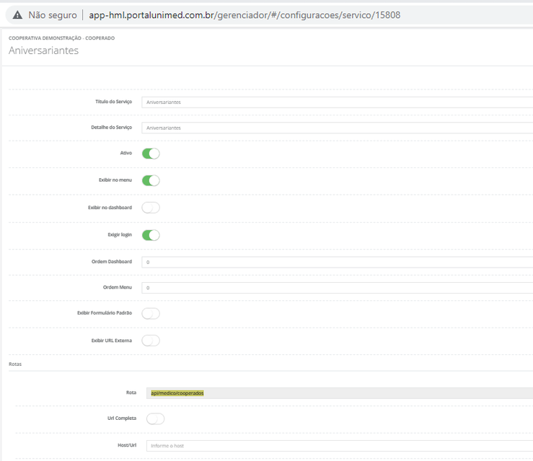The height and width of the screenshot is (461, 533).
Task: Select the URL in the address bar
Action: tap(245, 15)
